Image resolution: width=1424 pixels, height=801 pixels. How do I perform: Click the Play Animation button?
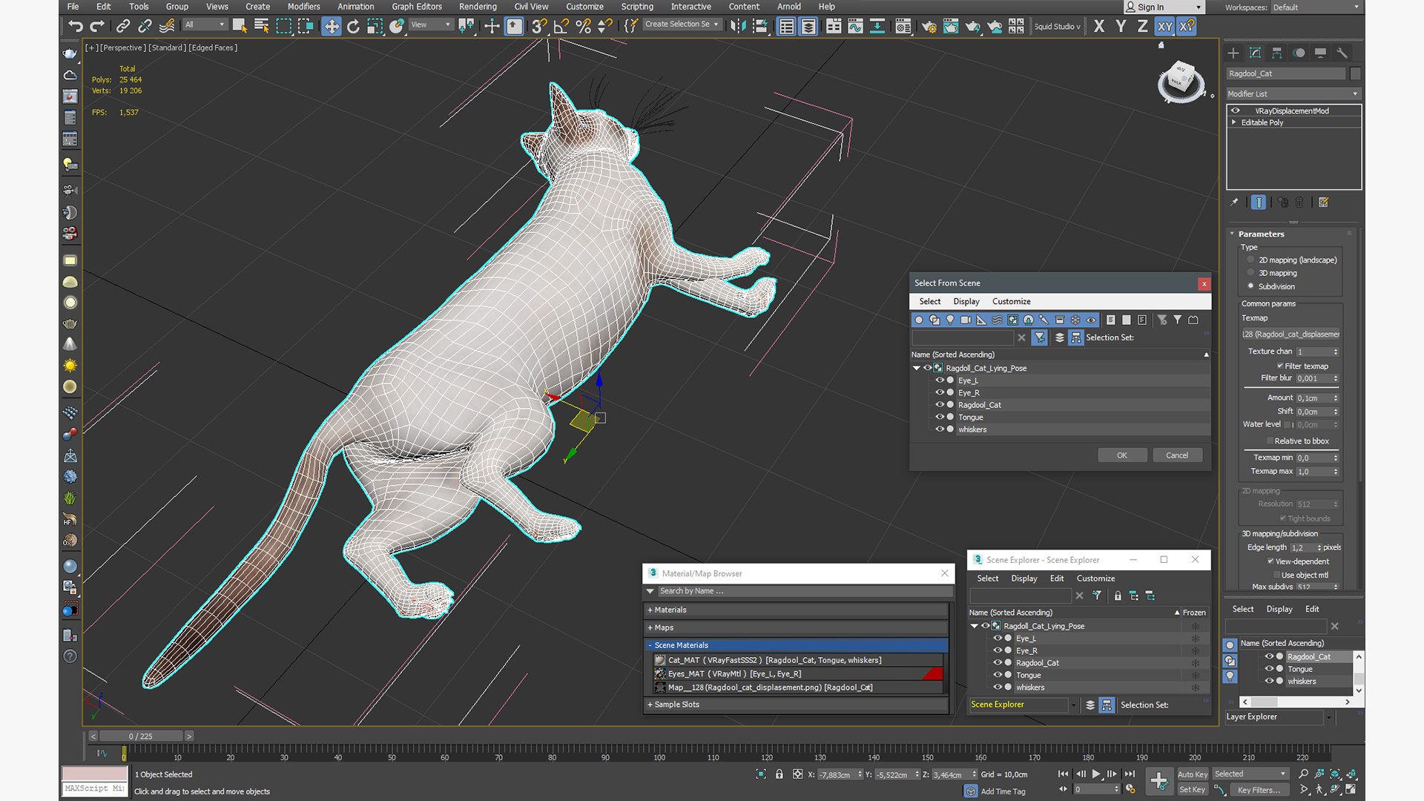pyautogui.click(x=1096, y=774)
